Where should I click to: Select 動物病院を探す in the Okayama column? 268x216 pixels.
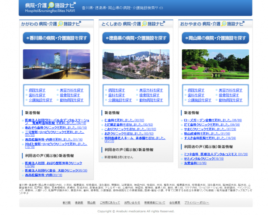230,100
